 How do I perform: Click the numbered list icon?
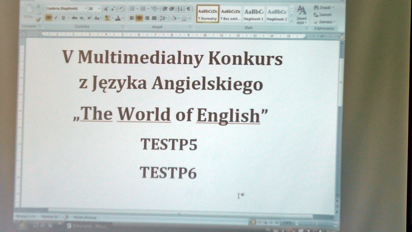coord(143,9)
